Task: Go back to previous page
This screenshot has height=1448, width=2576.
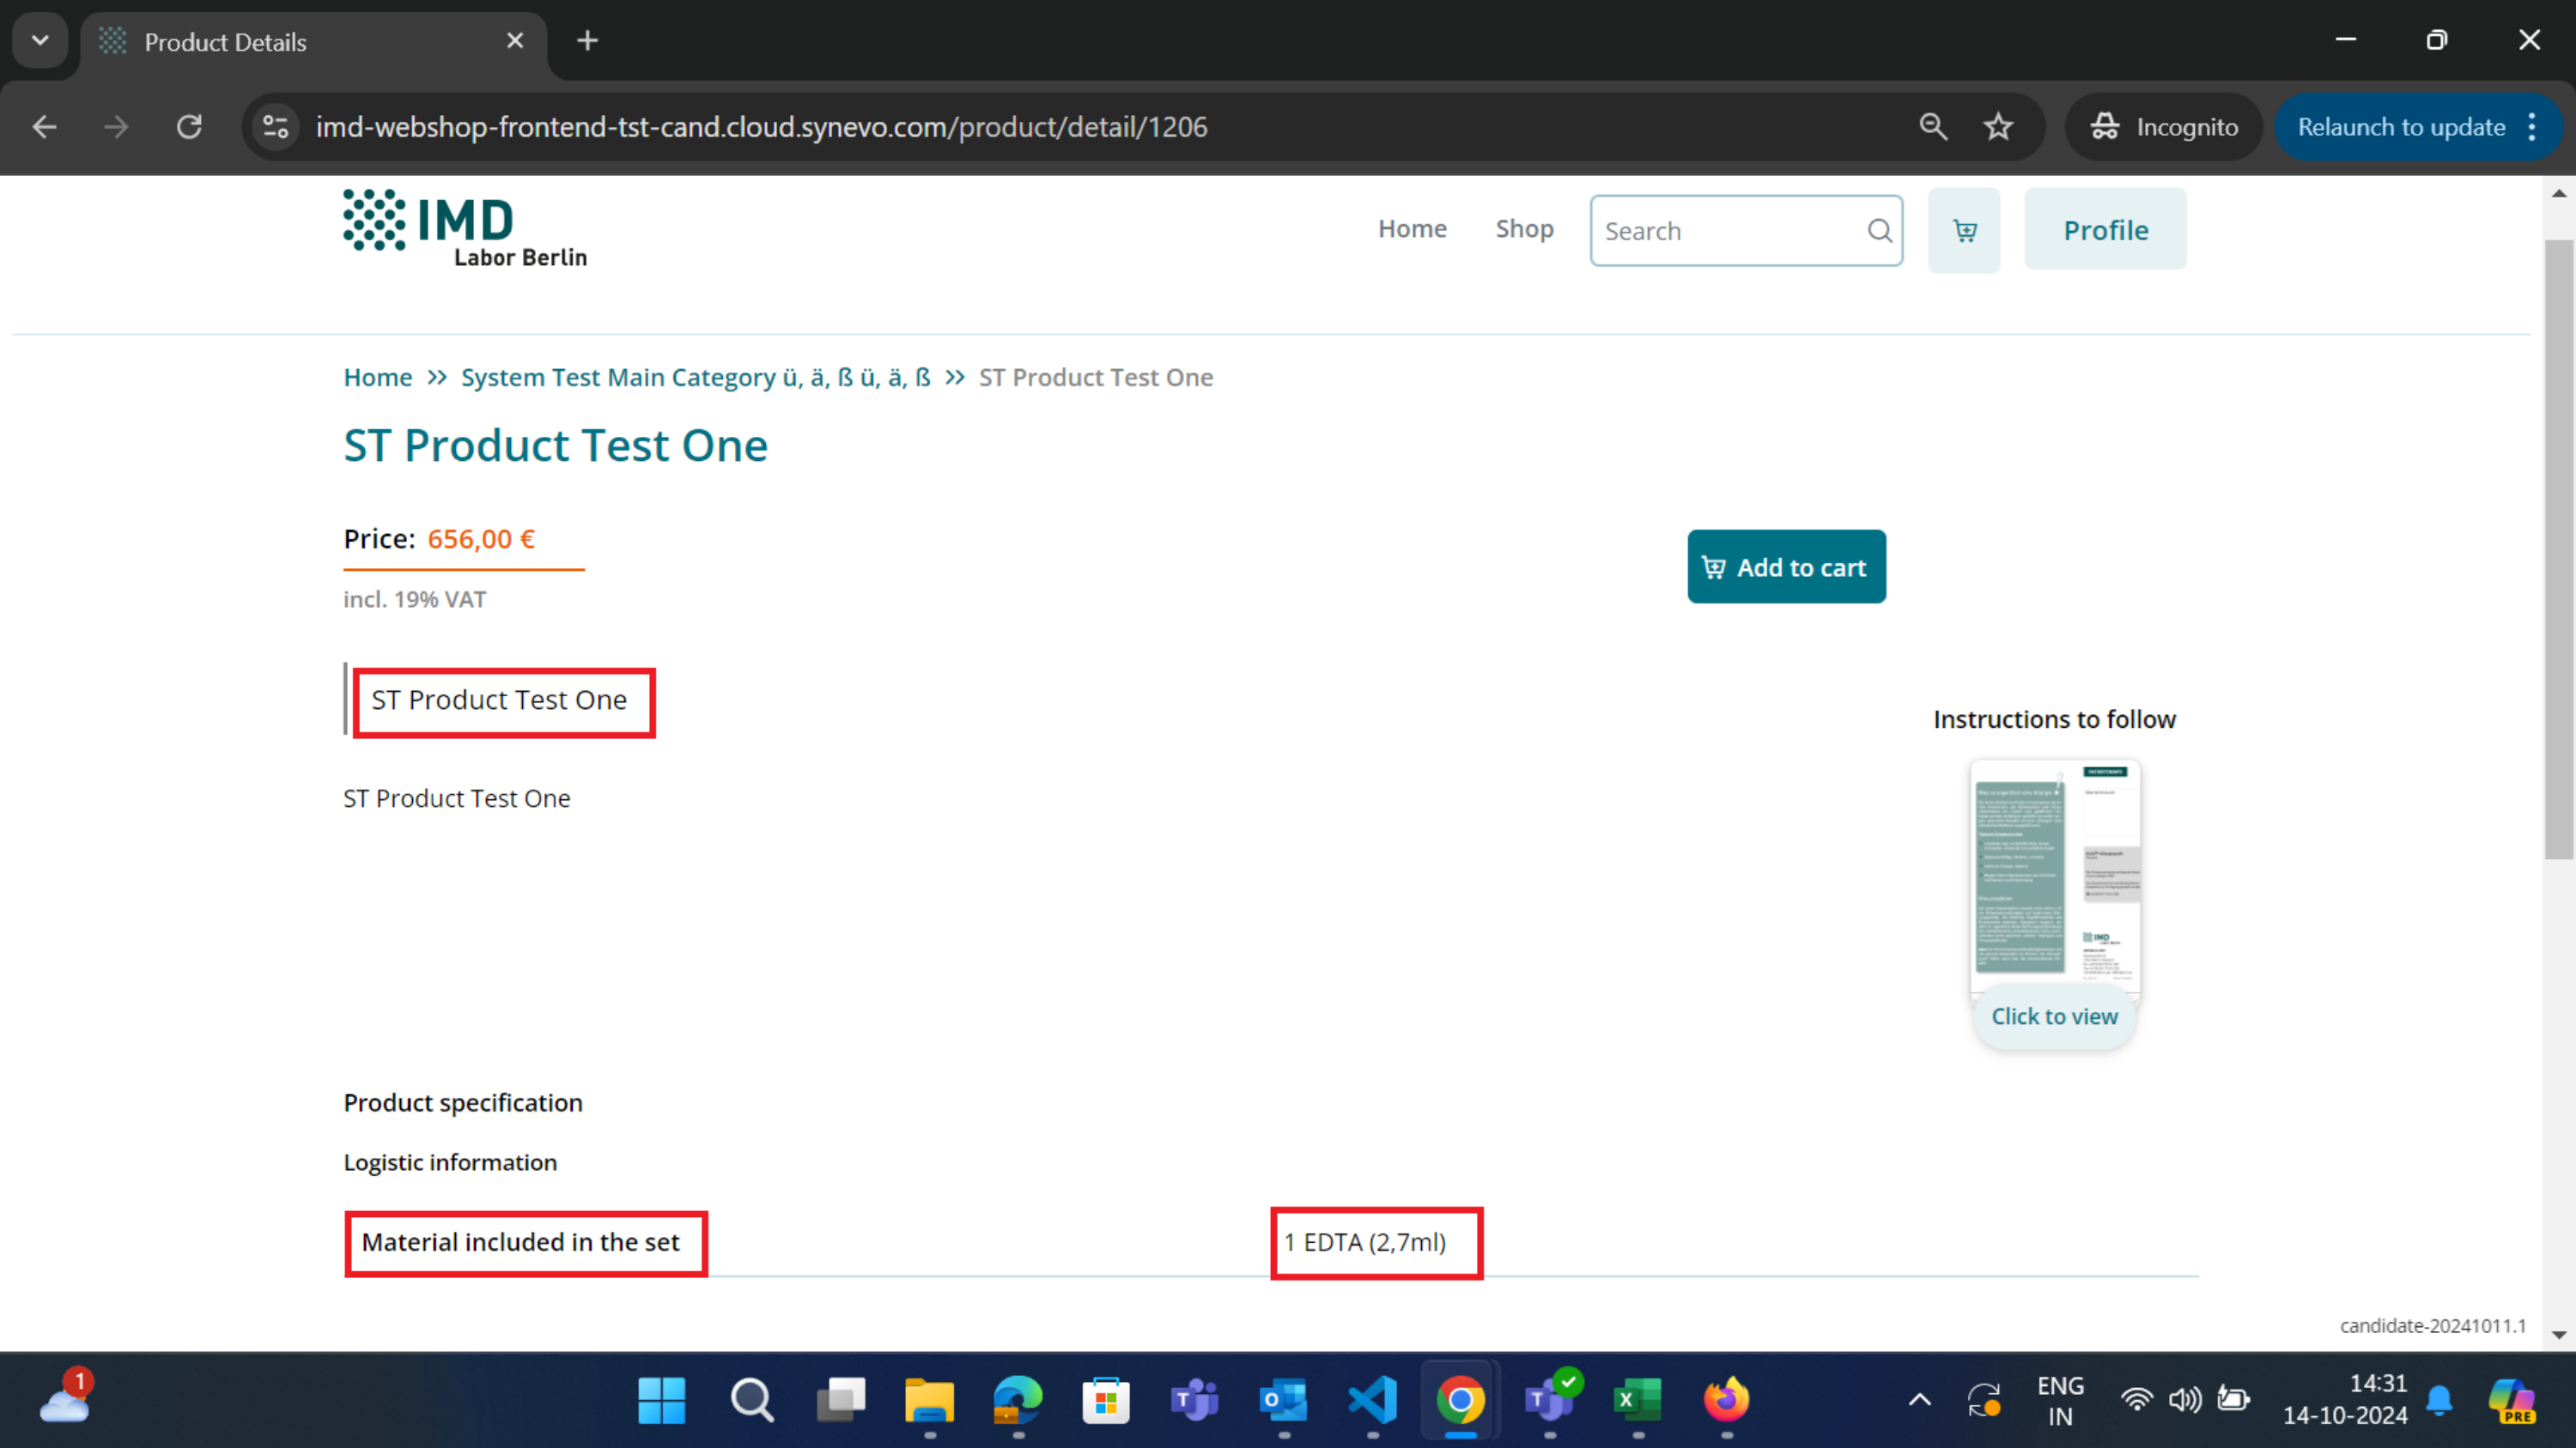Action: pos(44,127)
